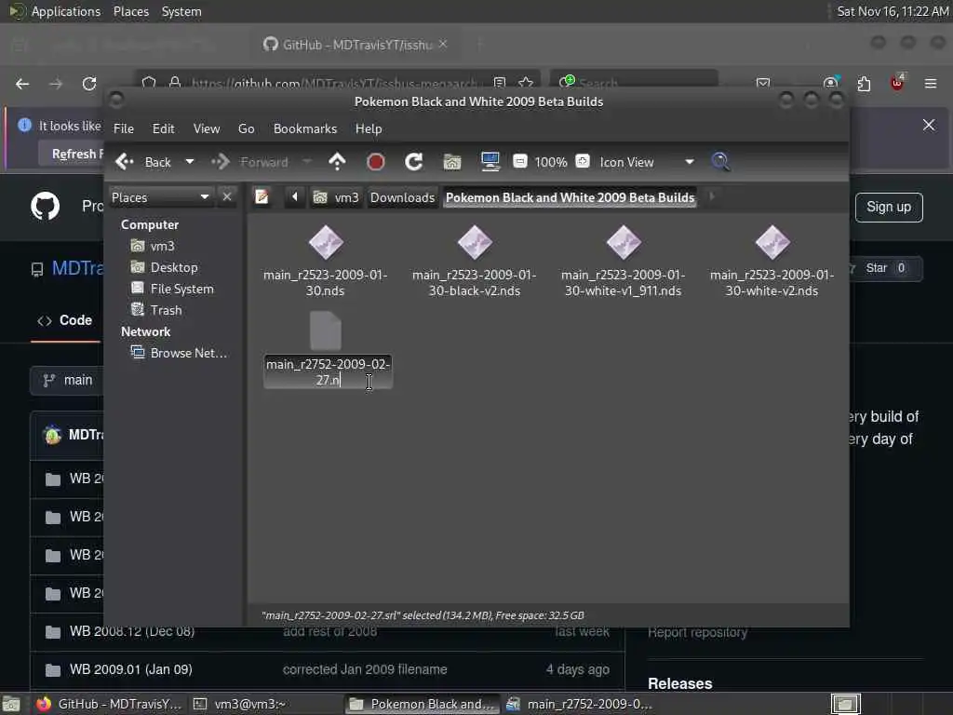
Task: Click the Back arrow icon in file manager
Action: coord(125,162)
